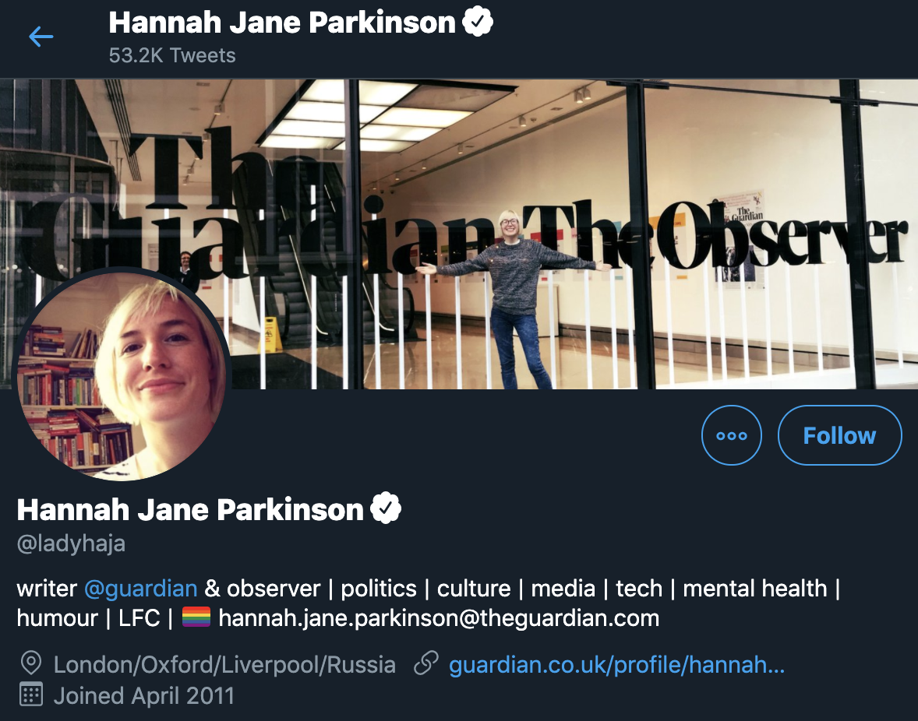Click the London/Oxford/Liverpool/Russia location text

pos(224,665)
